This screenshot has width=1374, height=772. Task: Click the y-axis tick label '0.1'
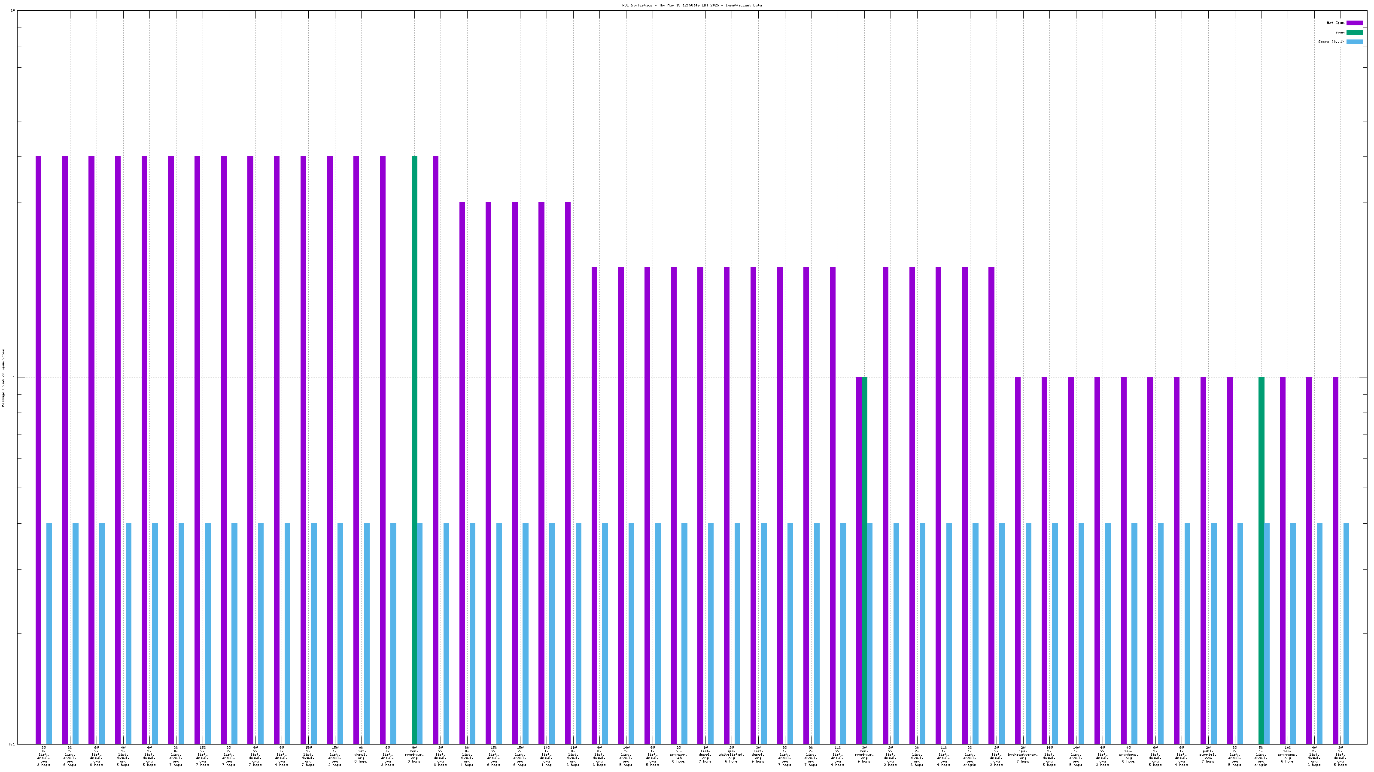[12, 744]
